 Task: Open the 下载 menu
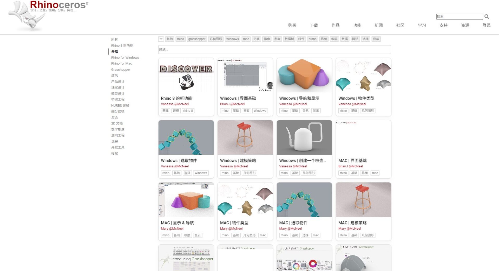click(314, 25)
